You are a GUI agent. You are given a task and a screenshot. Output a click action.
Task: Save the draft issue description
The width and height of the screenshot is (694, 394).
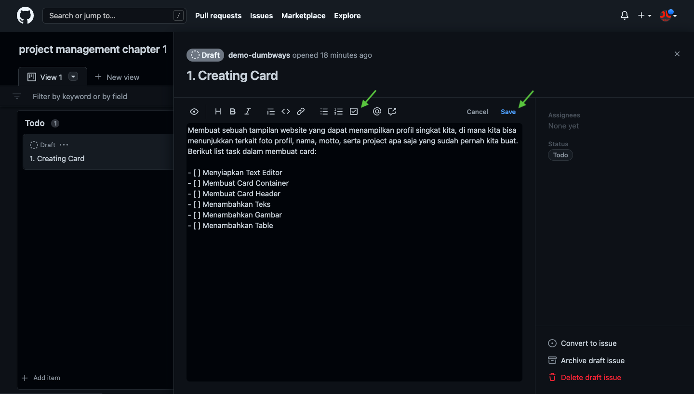[x=508, y=112]
